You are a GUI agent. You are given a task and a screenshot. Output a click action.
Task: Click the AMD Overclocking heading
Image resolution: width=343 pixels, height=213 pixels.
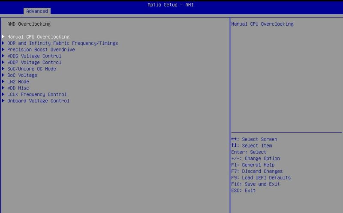click(29, 24)
